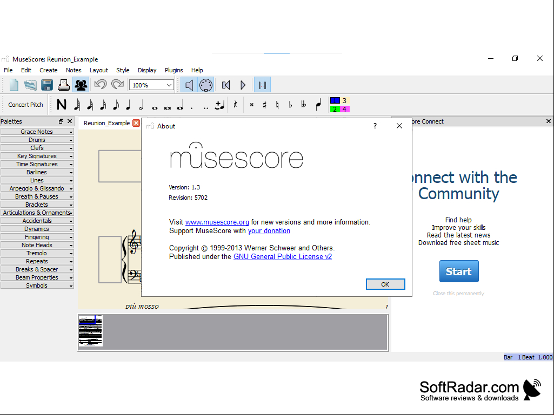Open the GNU General Public License v2 link

(283, 256)
